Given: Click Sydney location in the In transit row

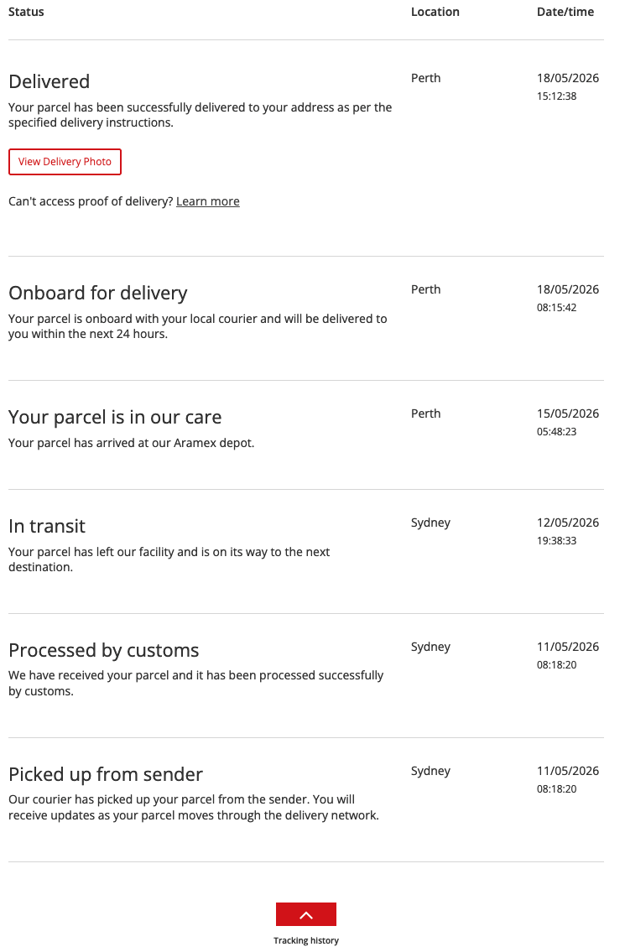Looking at the screenshot, I should [430, 523].
